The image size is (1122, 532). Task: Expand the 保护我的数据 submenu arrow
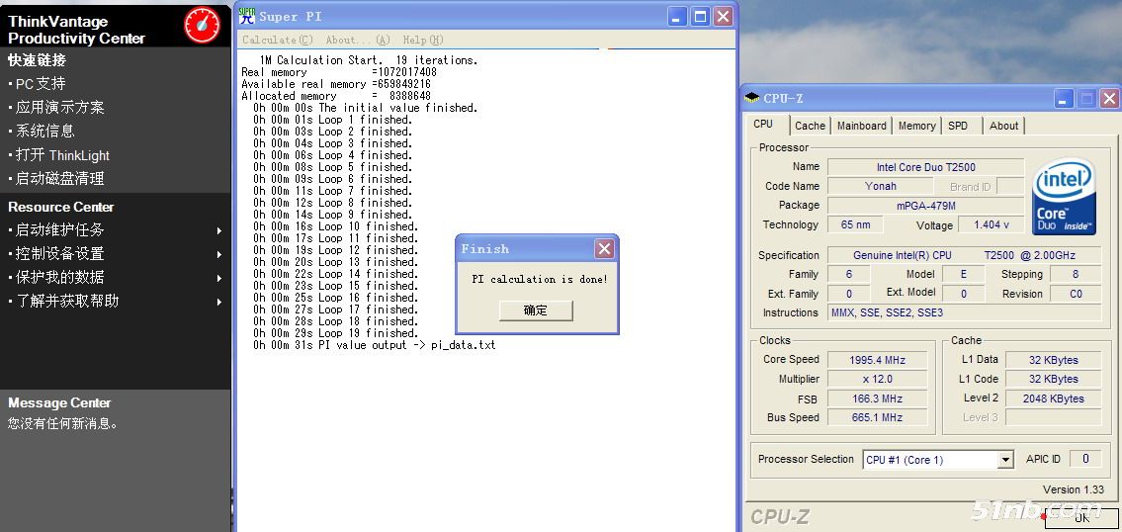[219, 278]
